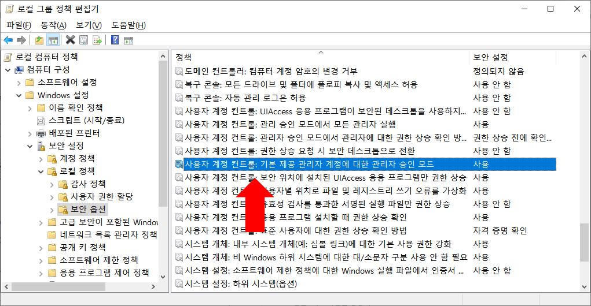This screenshot has height=306, width=591.
Task: Click the 로컬 컴퓨터 정책 root scroll icon
Action: click(8, 57)
